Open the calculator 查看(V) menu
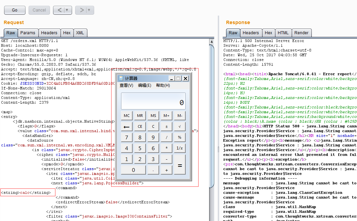The image size is (357, 221). pyautogui.click(x=126, y=85)
